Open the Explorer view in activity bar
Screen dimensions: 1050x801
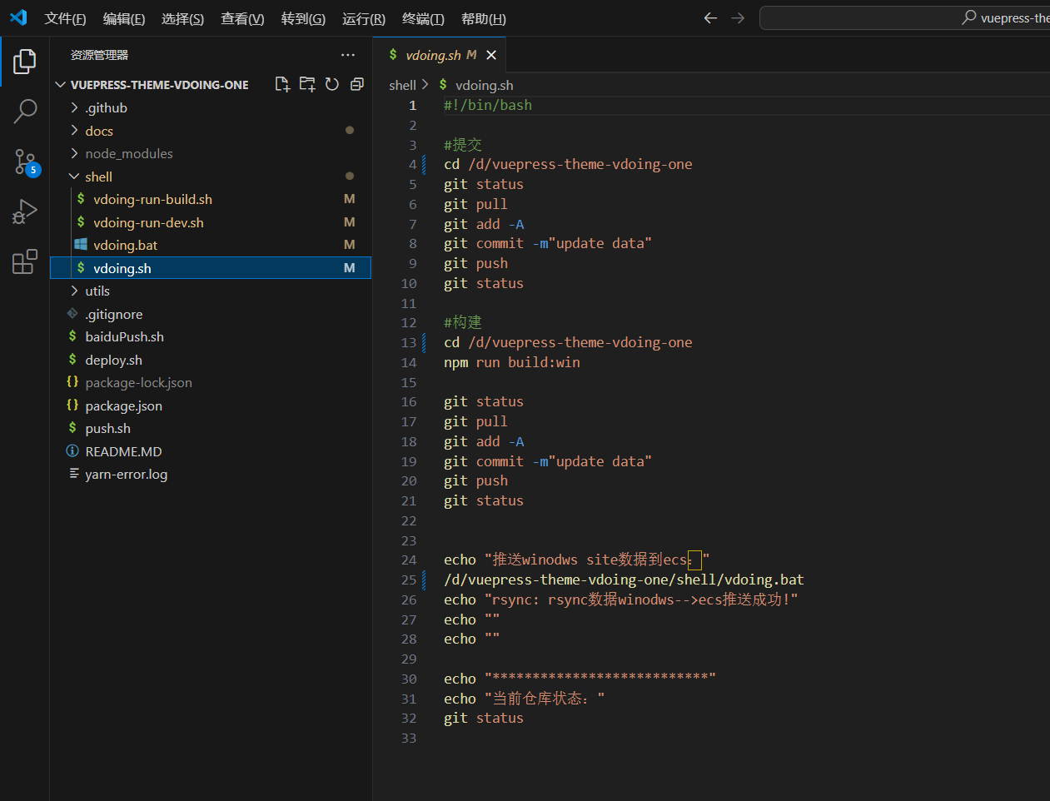pyautogui.click(x=25, y=62)
